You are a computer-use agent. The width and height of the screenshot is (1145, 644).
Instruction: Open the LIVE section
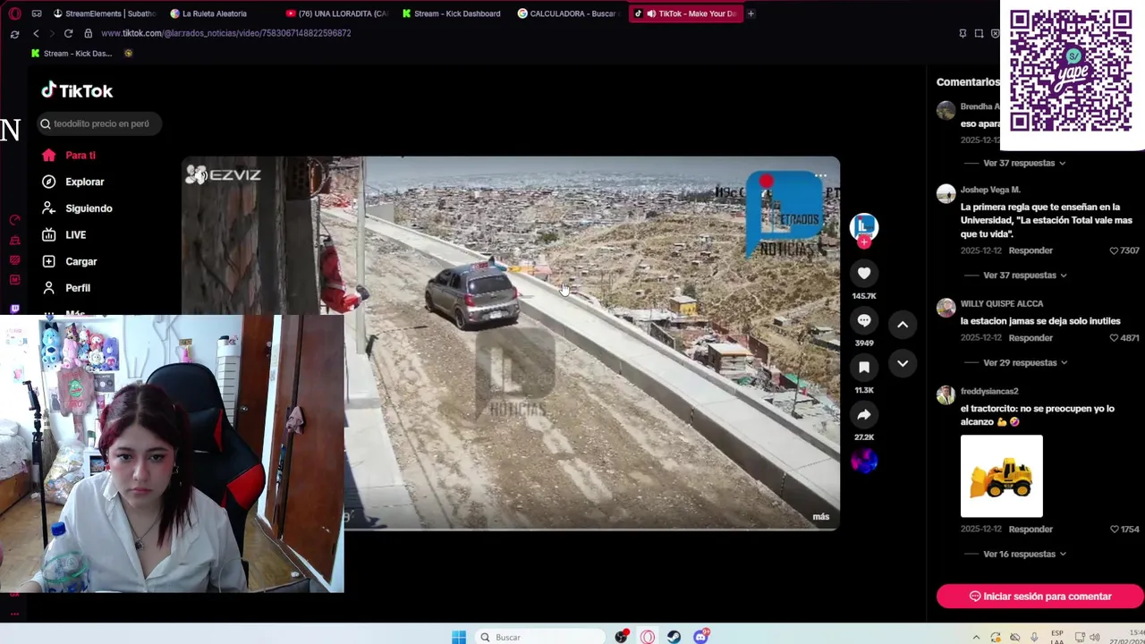tap(64, 234)
